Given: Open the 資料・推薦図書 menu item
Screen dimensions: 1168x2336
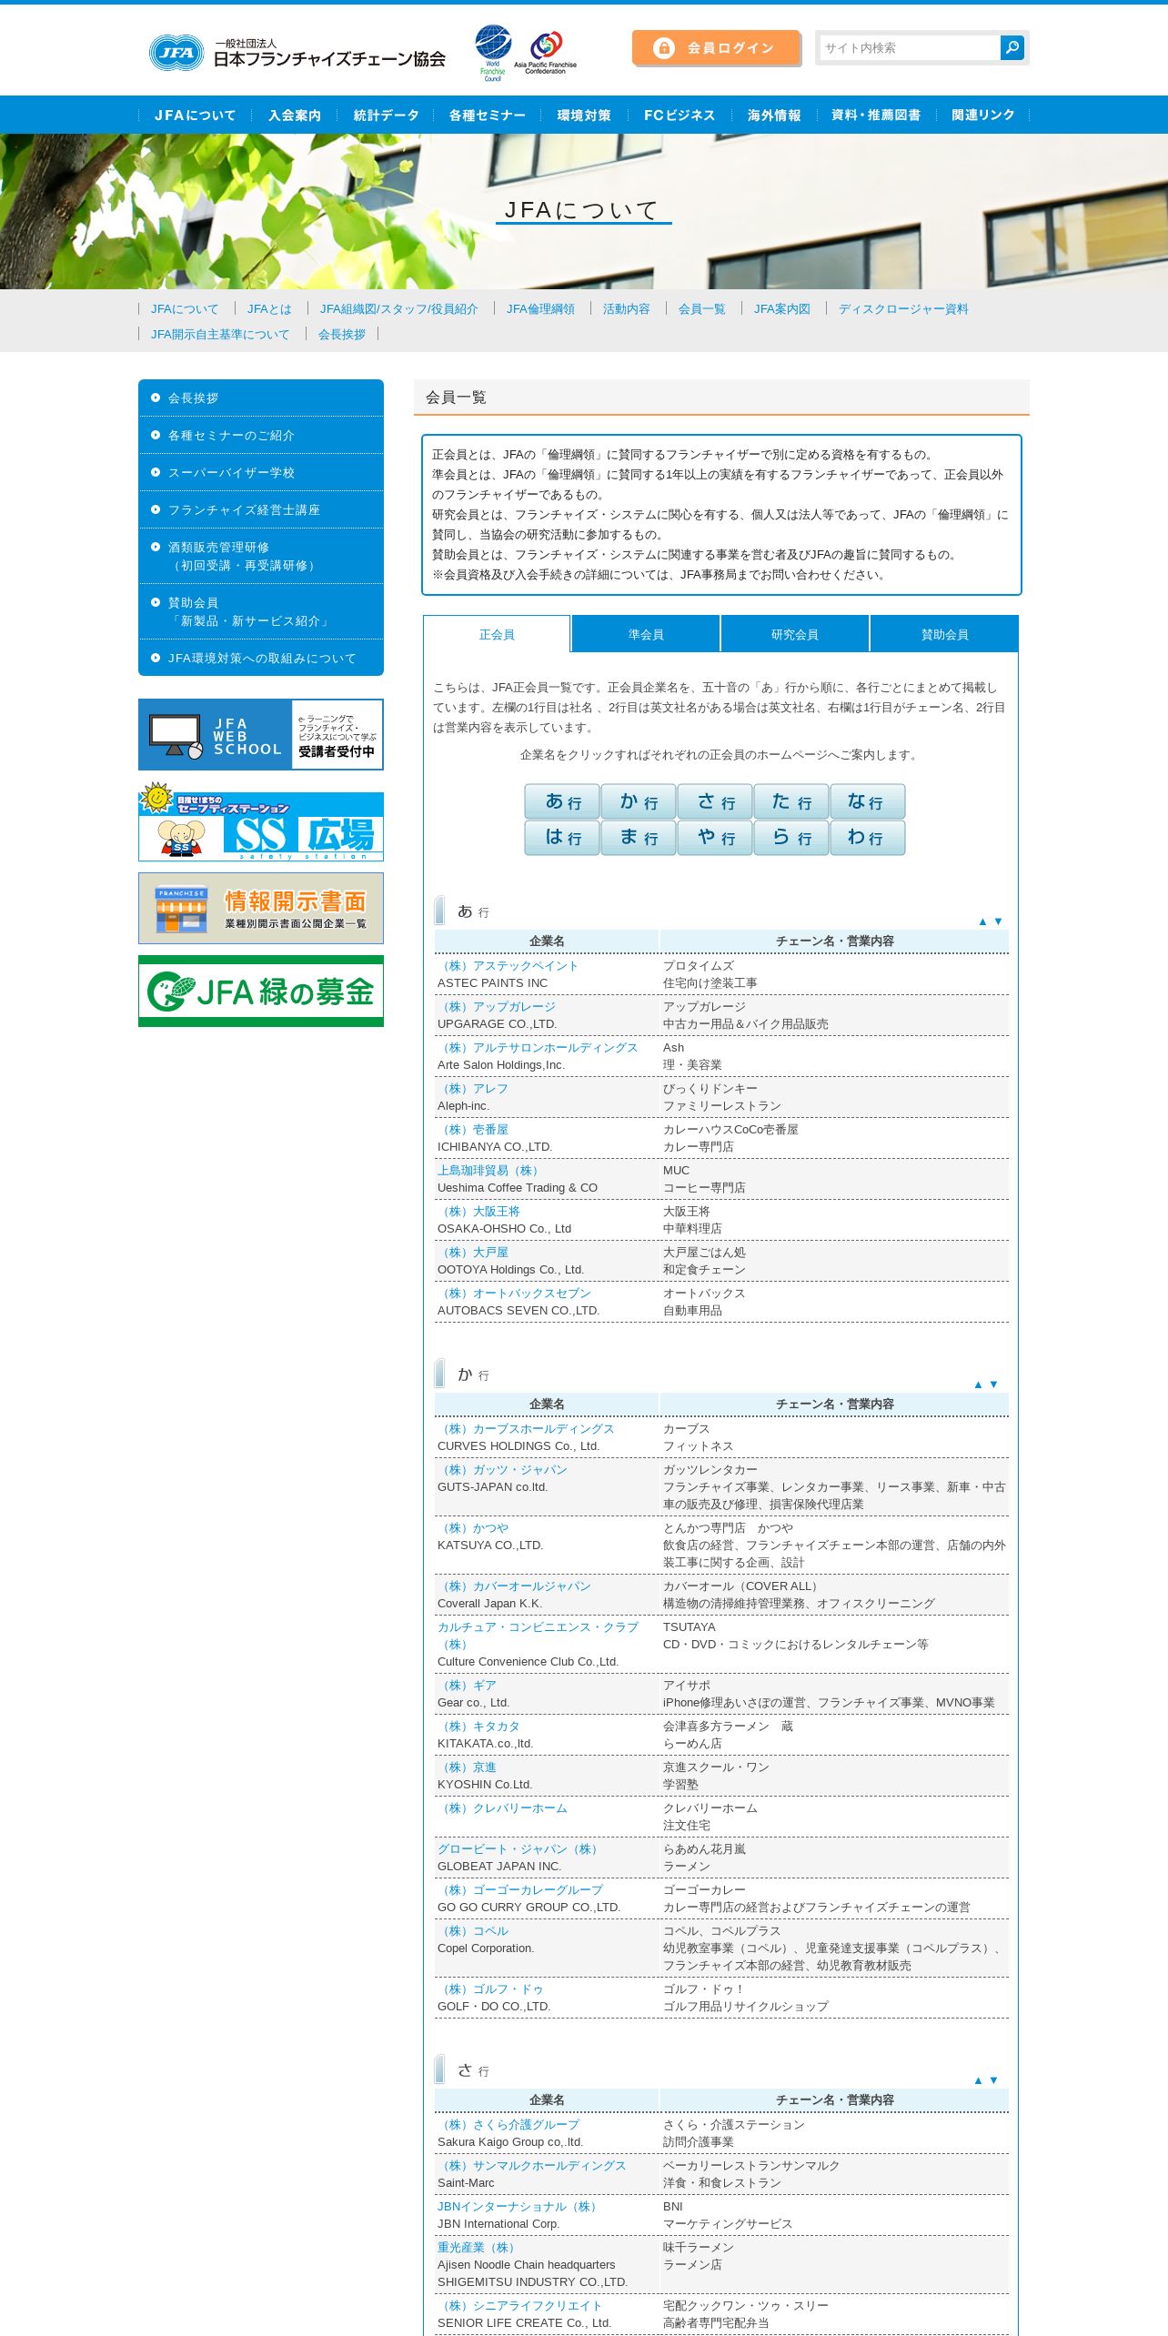Looking at the screenshot, I should (876, 116).
